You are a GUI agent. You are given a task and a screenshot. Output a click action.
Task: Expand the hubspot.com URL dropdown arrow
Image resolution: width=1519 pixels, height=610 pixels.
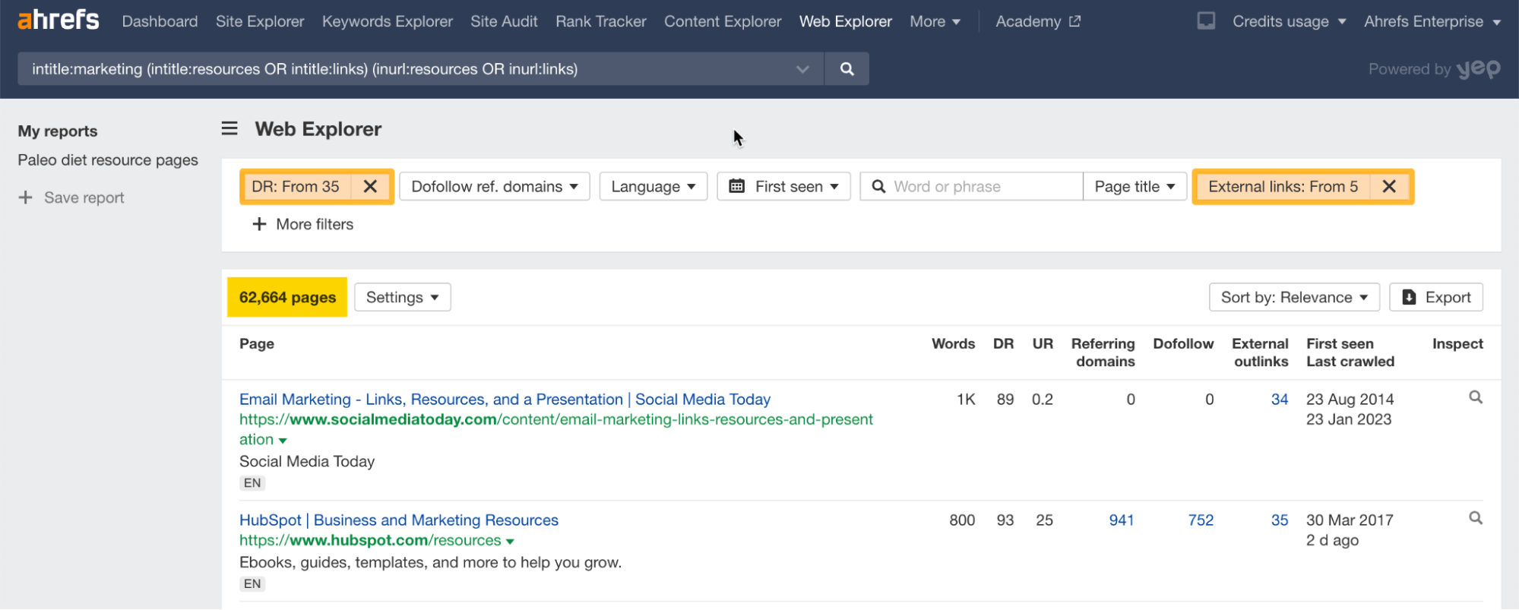(x=510, y=542)
